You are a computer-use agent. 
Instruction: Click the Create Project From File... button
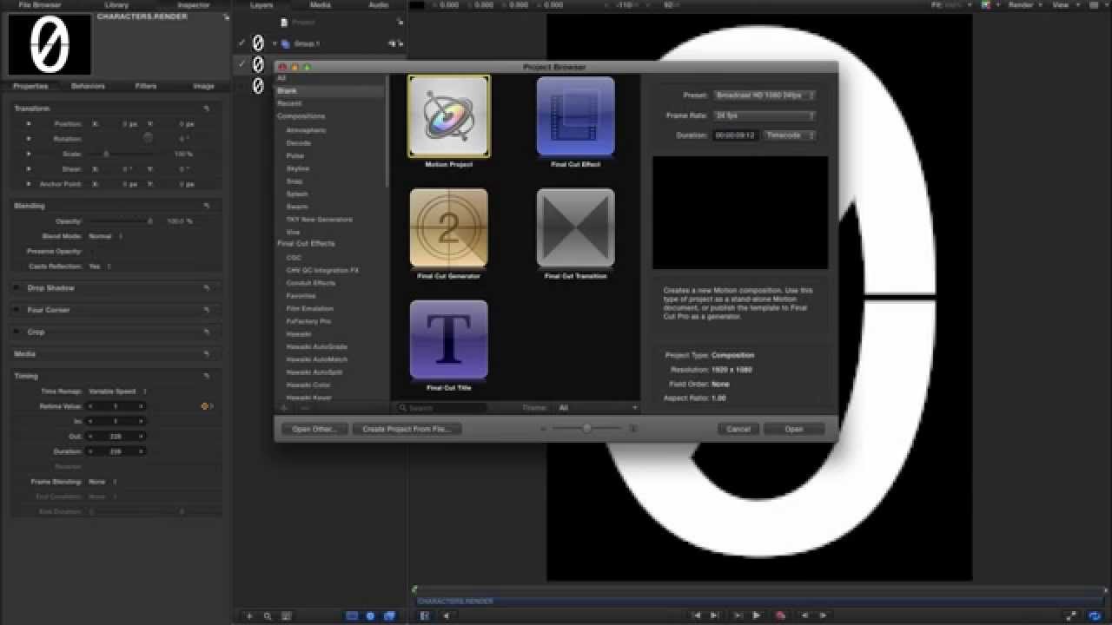click(x=407, y=429)
